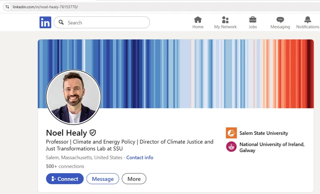Go to My Network

225,22
